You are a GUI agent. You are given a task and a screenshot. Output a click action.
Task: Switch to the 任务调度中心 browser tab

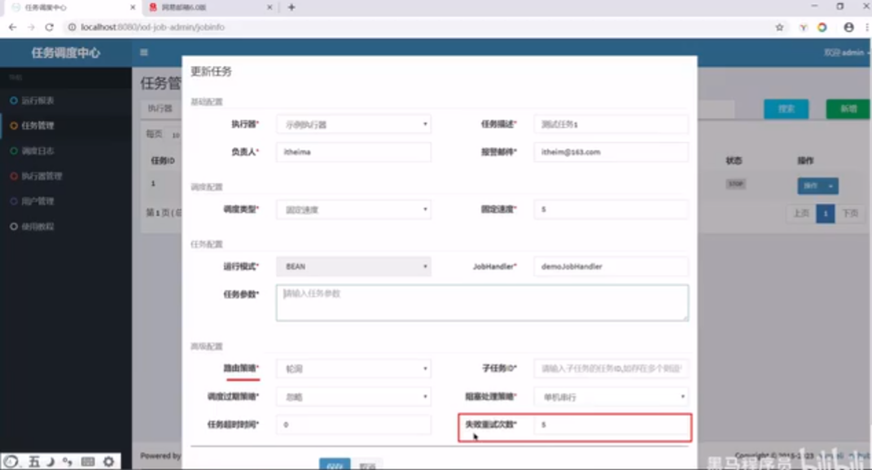click(72, 7)
